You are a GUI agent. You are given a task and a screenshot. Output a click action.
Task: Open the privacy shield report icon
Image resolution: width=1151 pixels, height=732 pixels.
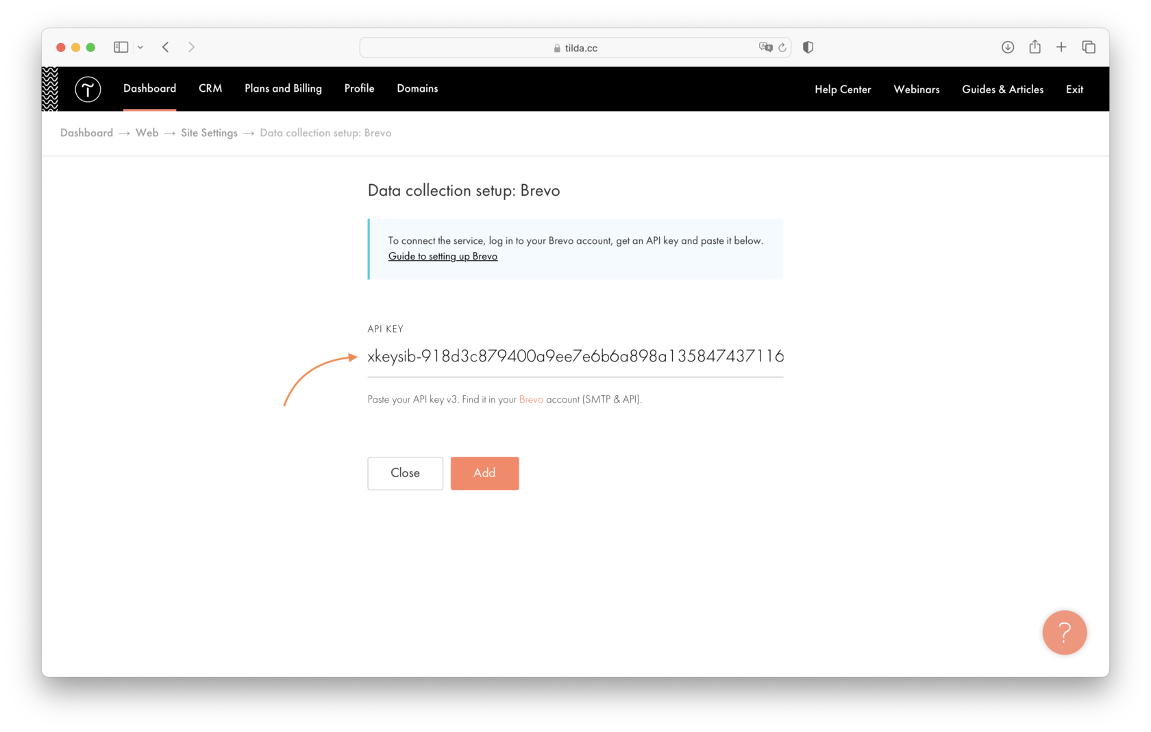click(808, 47)
